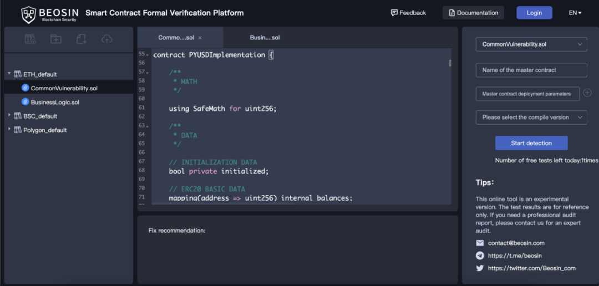Click the comment "// ERC20 BASIC DATA"

tap(207, 189)
